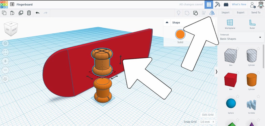This screenshot has height=126, width=265.
Task: Redo action arrow
Action: click(46, 13)
